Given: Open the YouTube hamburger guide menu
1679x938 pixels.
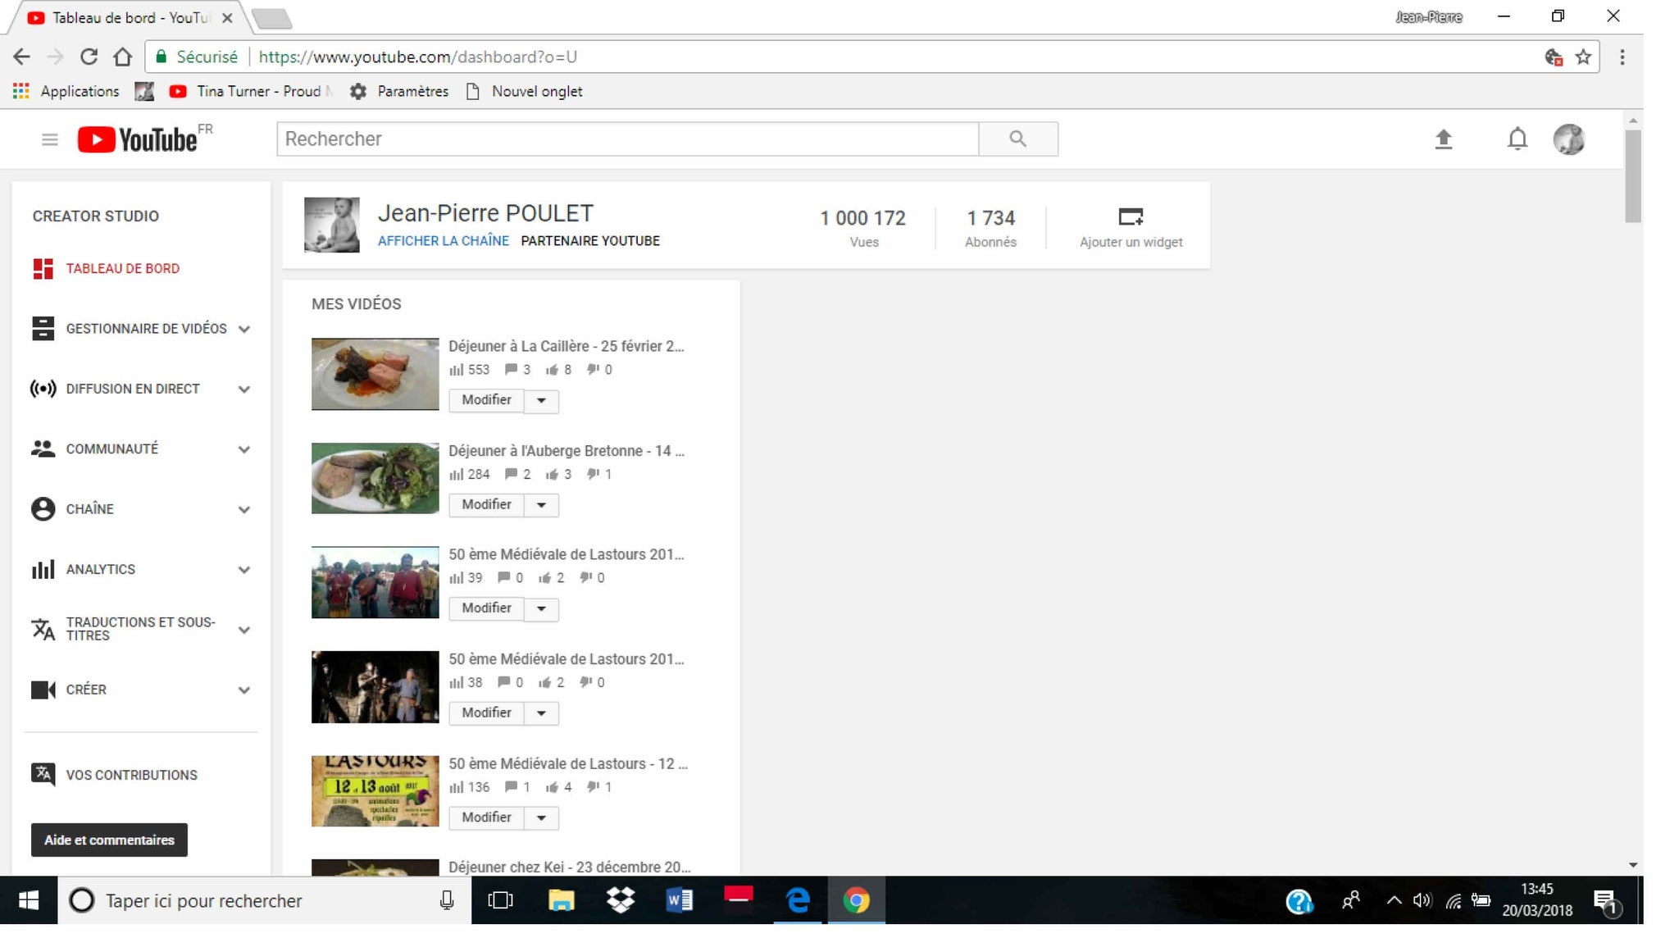Looking at the screenshot, I should tap(49, 139).
